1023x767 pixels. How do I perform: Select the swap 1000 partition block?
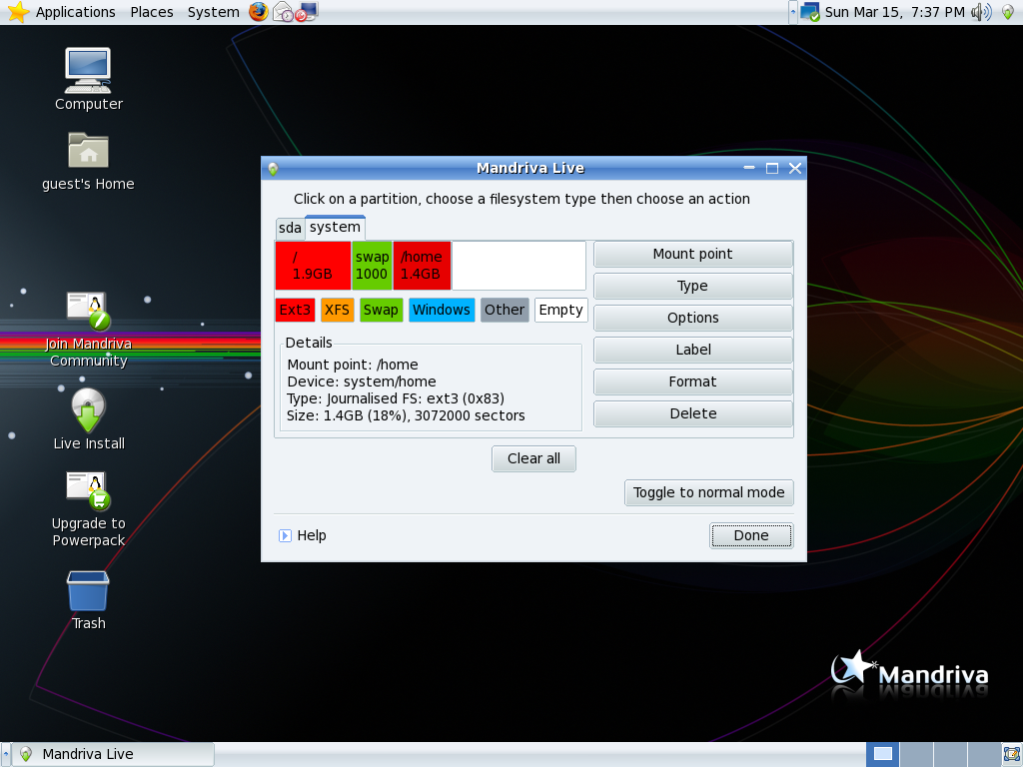click(372, 266)
